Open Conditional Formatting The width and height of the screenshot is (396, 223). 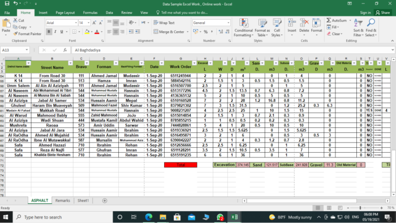pos(243,28)
